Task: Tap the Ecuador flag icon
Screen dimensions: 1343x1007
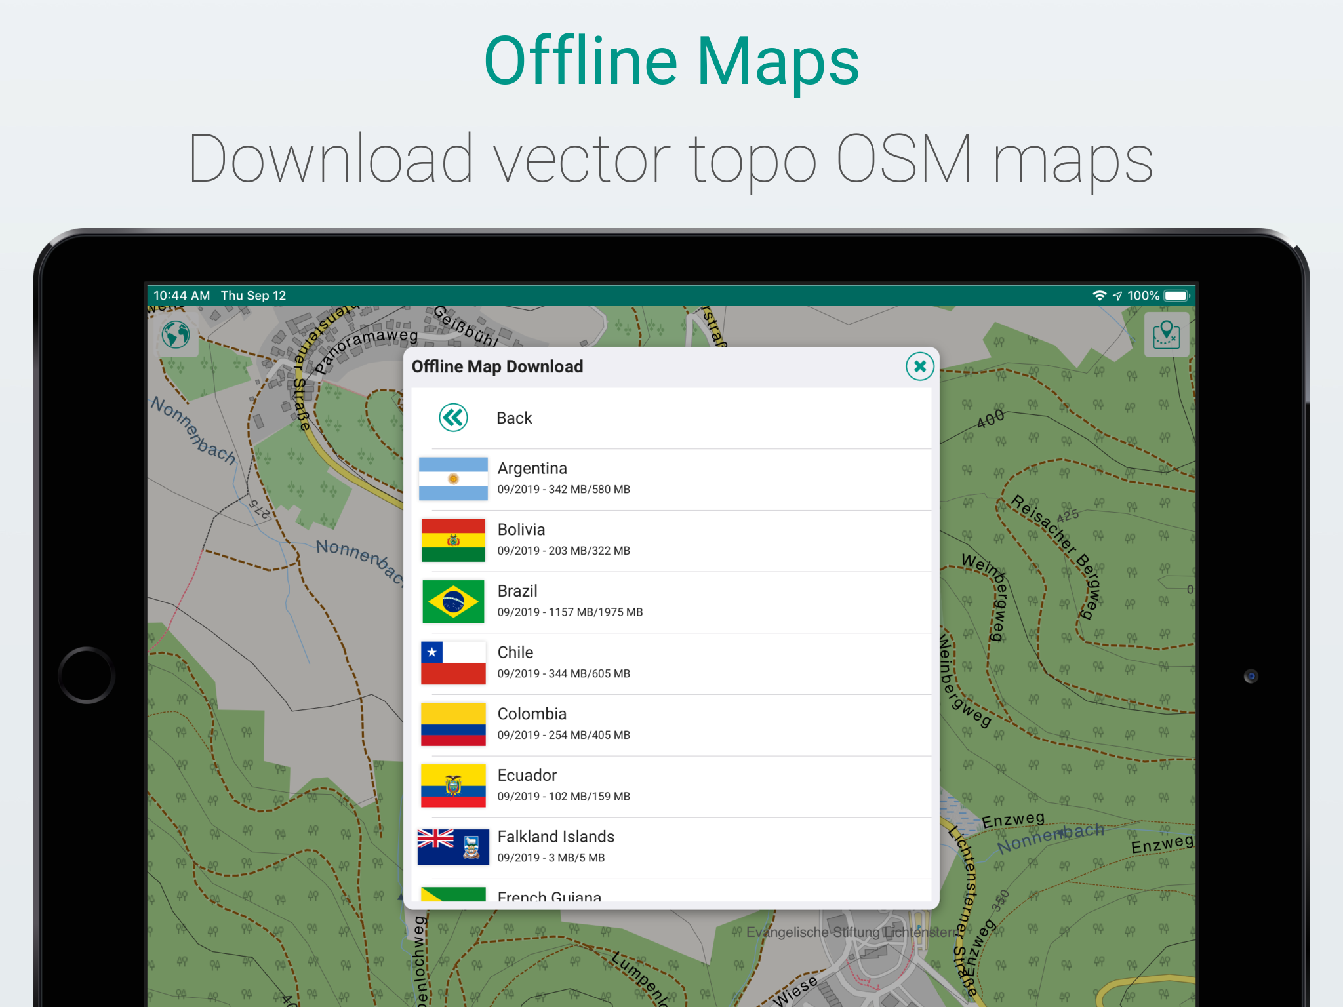Action: 453,785
